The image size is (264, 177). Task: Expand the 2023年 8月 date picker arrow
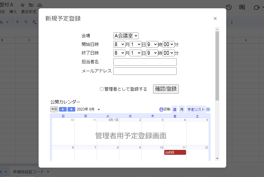pos(99,109)
